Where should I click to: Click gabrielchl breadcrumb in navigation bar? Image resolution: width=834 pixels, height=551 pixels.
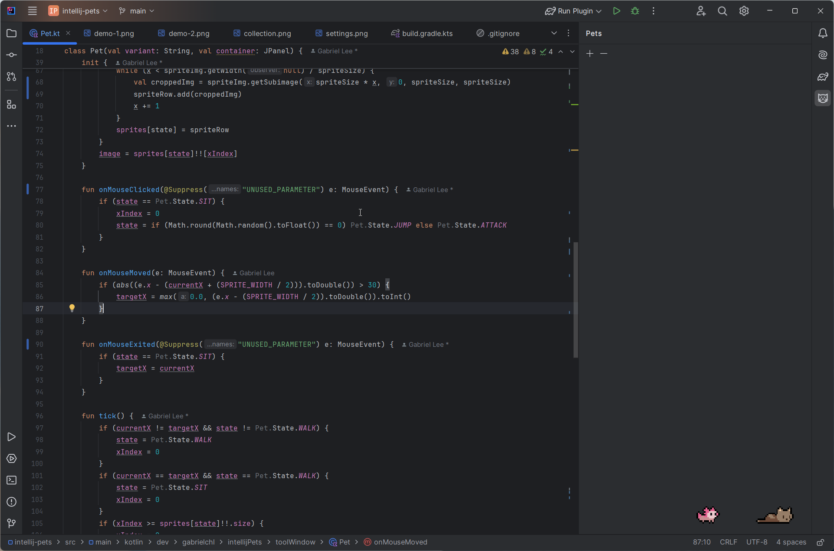pyautogui.click(x=198, y=542)
